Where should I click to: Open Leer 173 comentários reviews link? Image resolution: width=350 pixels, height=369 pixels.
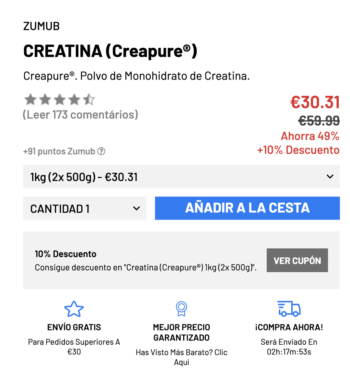80,115
